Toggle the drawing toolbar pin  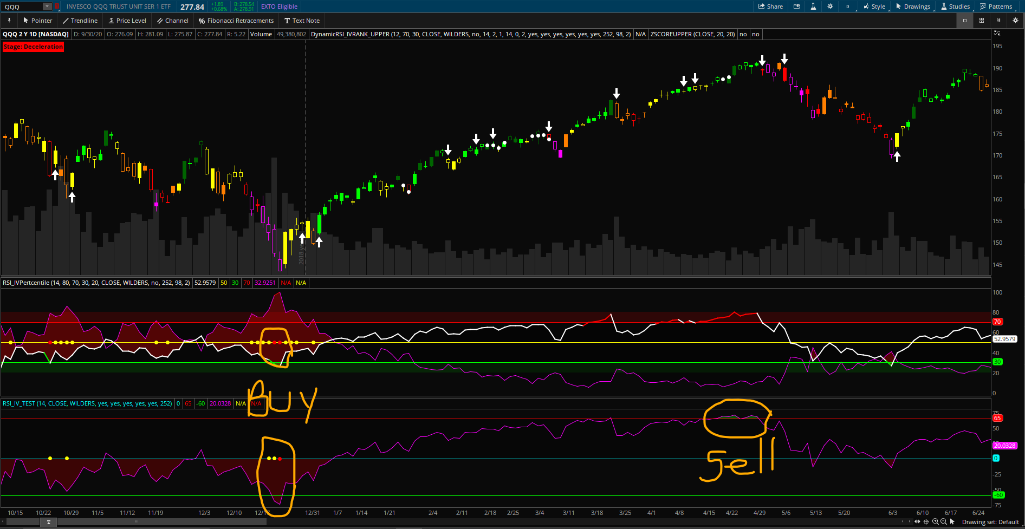(9, 21)
